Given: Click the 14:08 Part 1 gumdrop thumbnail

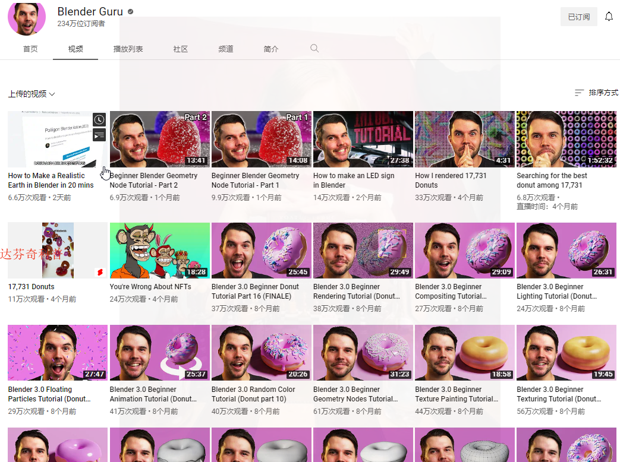Looking at the screenshot, I should [262, 139].
